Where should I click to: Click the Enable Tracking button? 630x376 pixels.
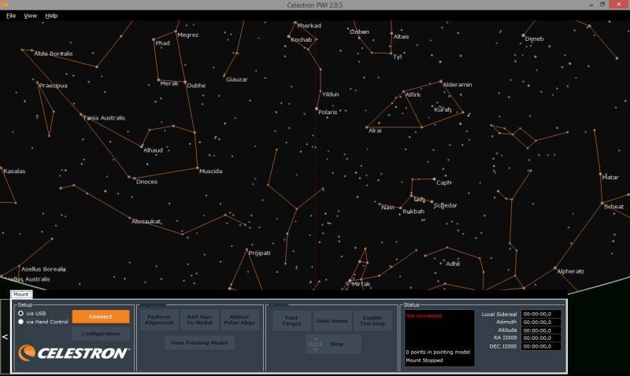point(372,320)
